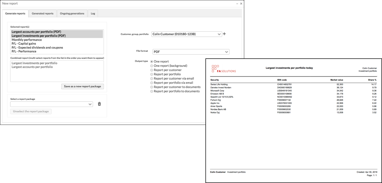Click Ericsson AB B security in PDF
The width and height of the screenshot is (382, 183).
(217, 94)
